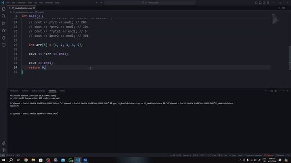This screenshot has width=291, height=163.
Task: Select the 15_doublePointers.cpp editor tab
Action: [22, 8]
